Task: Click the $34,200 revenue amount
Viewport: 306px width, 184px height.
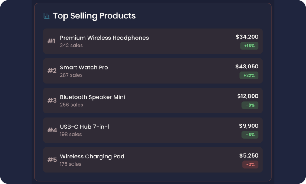Action: click(247, 37)
